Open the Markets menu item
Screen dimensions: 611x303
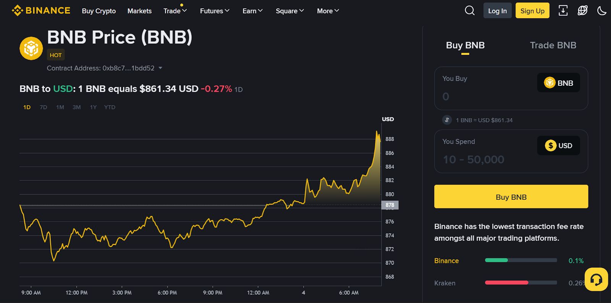coord(139,11)
